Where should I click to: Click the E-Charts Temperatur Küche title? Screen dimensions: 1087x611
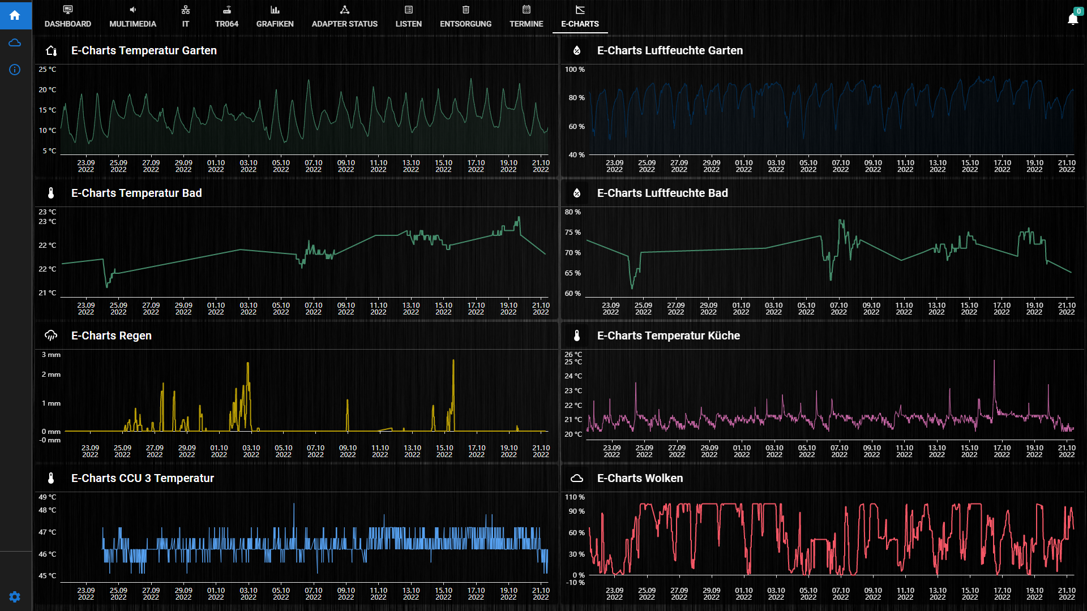[669, 336]
